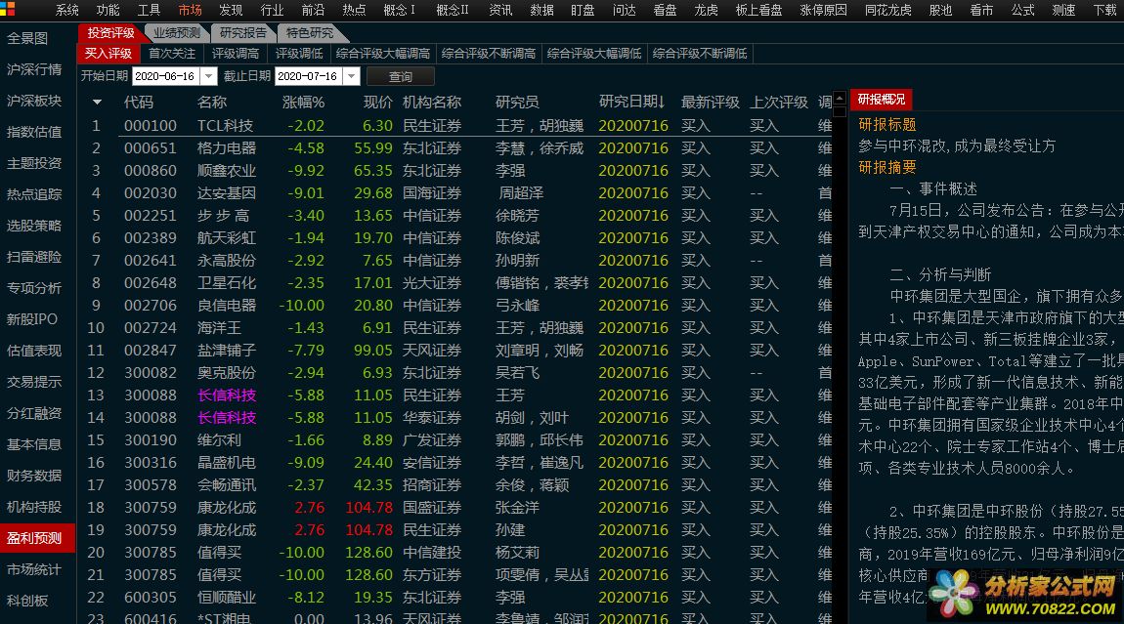Open the 系统 menu
1124x624 pixels.
66,10
